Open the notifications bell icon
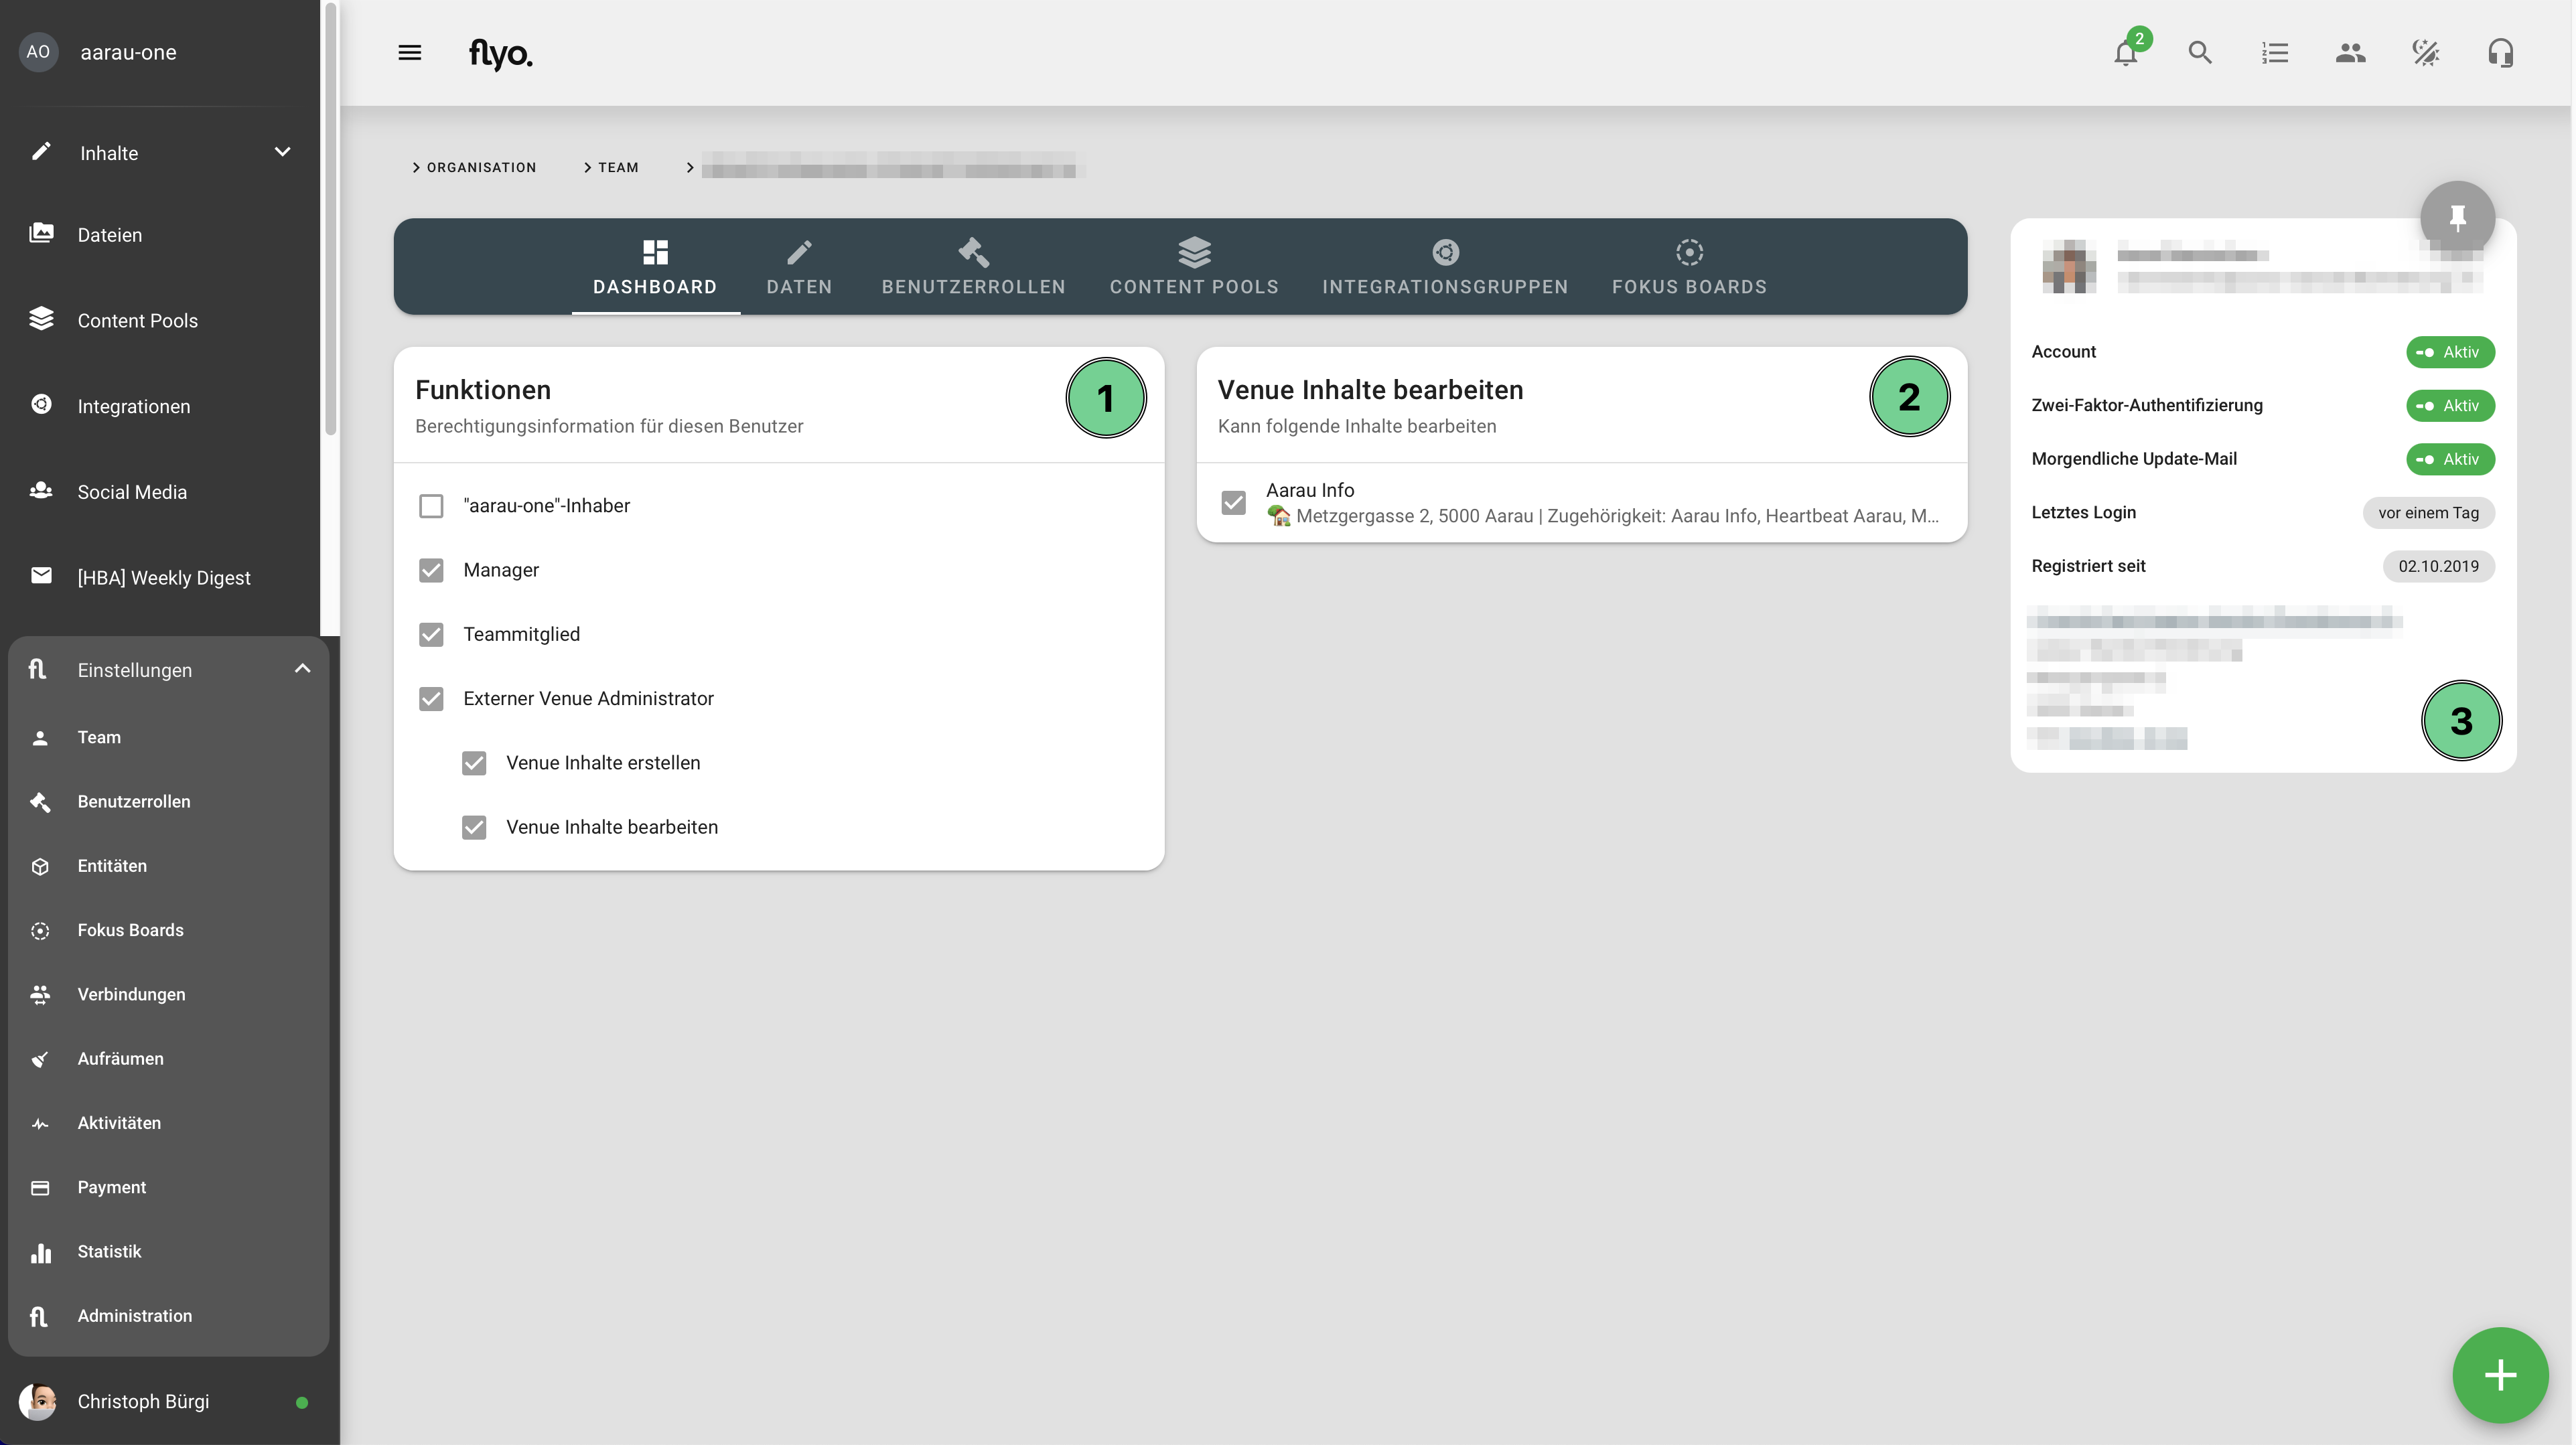Image resolution: width=2576 pixels, height=1445 pixels. pyautogui.click(x=2125, y=53)
